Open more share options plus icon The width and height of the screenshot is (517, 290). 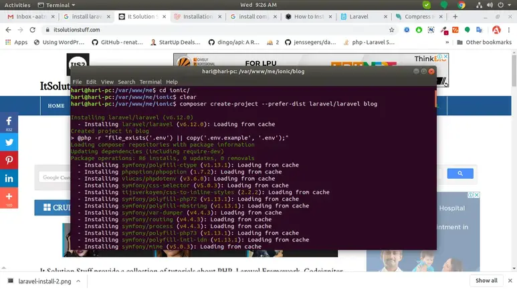point(9,197)
